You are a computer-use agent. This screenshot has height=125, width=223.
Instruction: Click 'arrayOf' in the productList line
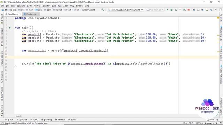pos(57,51)
